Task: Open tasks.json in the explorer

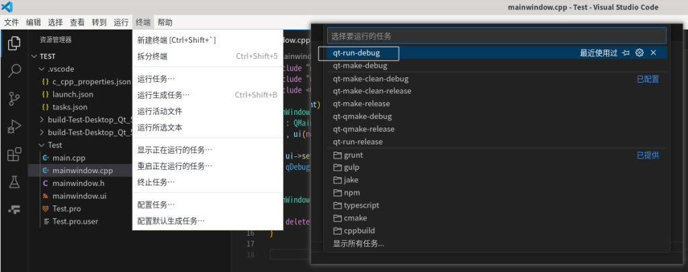Action: (69, 107)
